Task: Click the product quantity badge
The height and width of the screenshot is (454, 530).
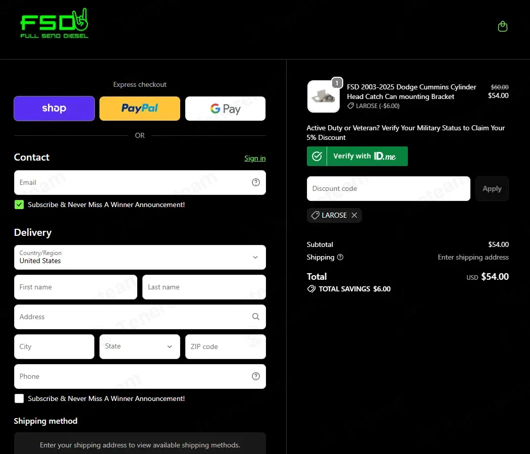Action: click(x=337, y=83)
